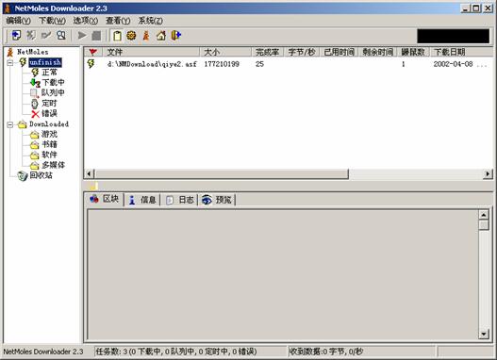The image size is (497, 360).
Task: Click the start (play) download toolbar button
Action: tap(82, 35)
